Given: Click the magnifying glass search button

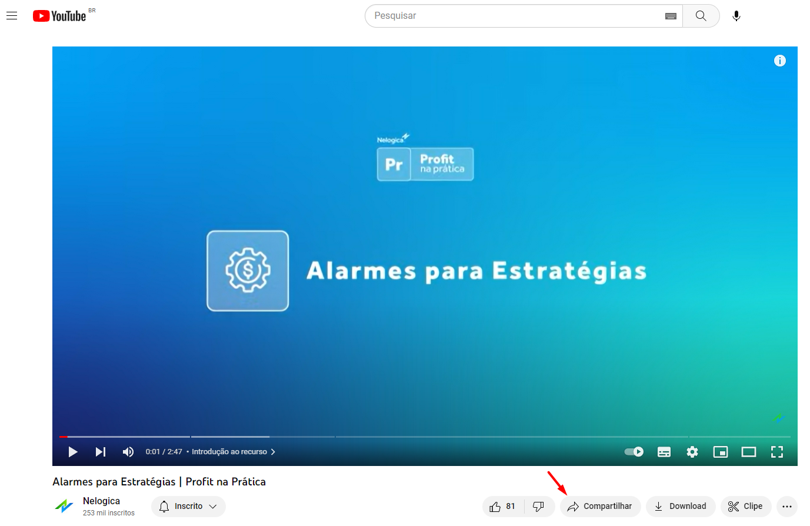Looking at the screenshot, I should [x=701, y=16].
